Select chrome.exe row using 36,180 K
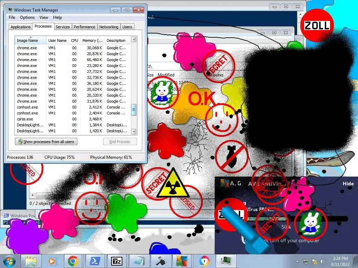358x268 pixels. [73, 83]
